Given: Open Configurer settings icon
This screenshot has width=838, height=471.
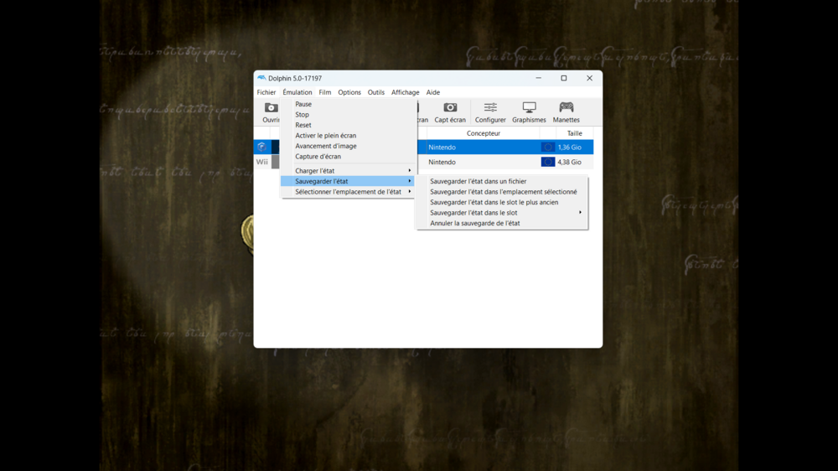Looking at the screenshot, I should click(490, 108).
